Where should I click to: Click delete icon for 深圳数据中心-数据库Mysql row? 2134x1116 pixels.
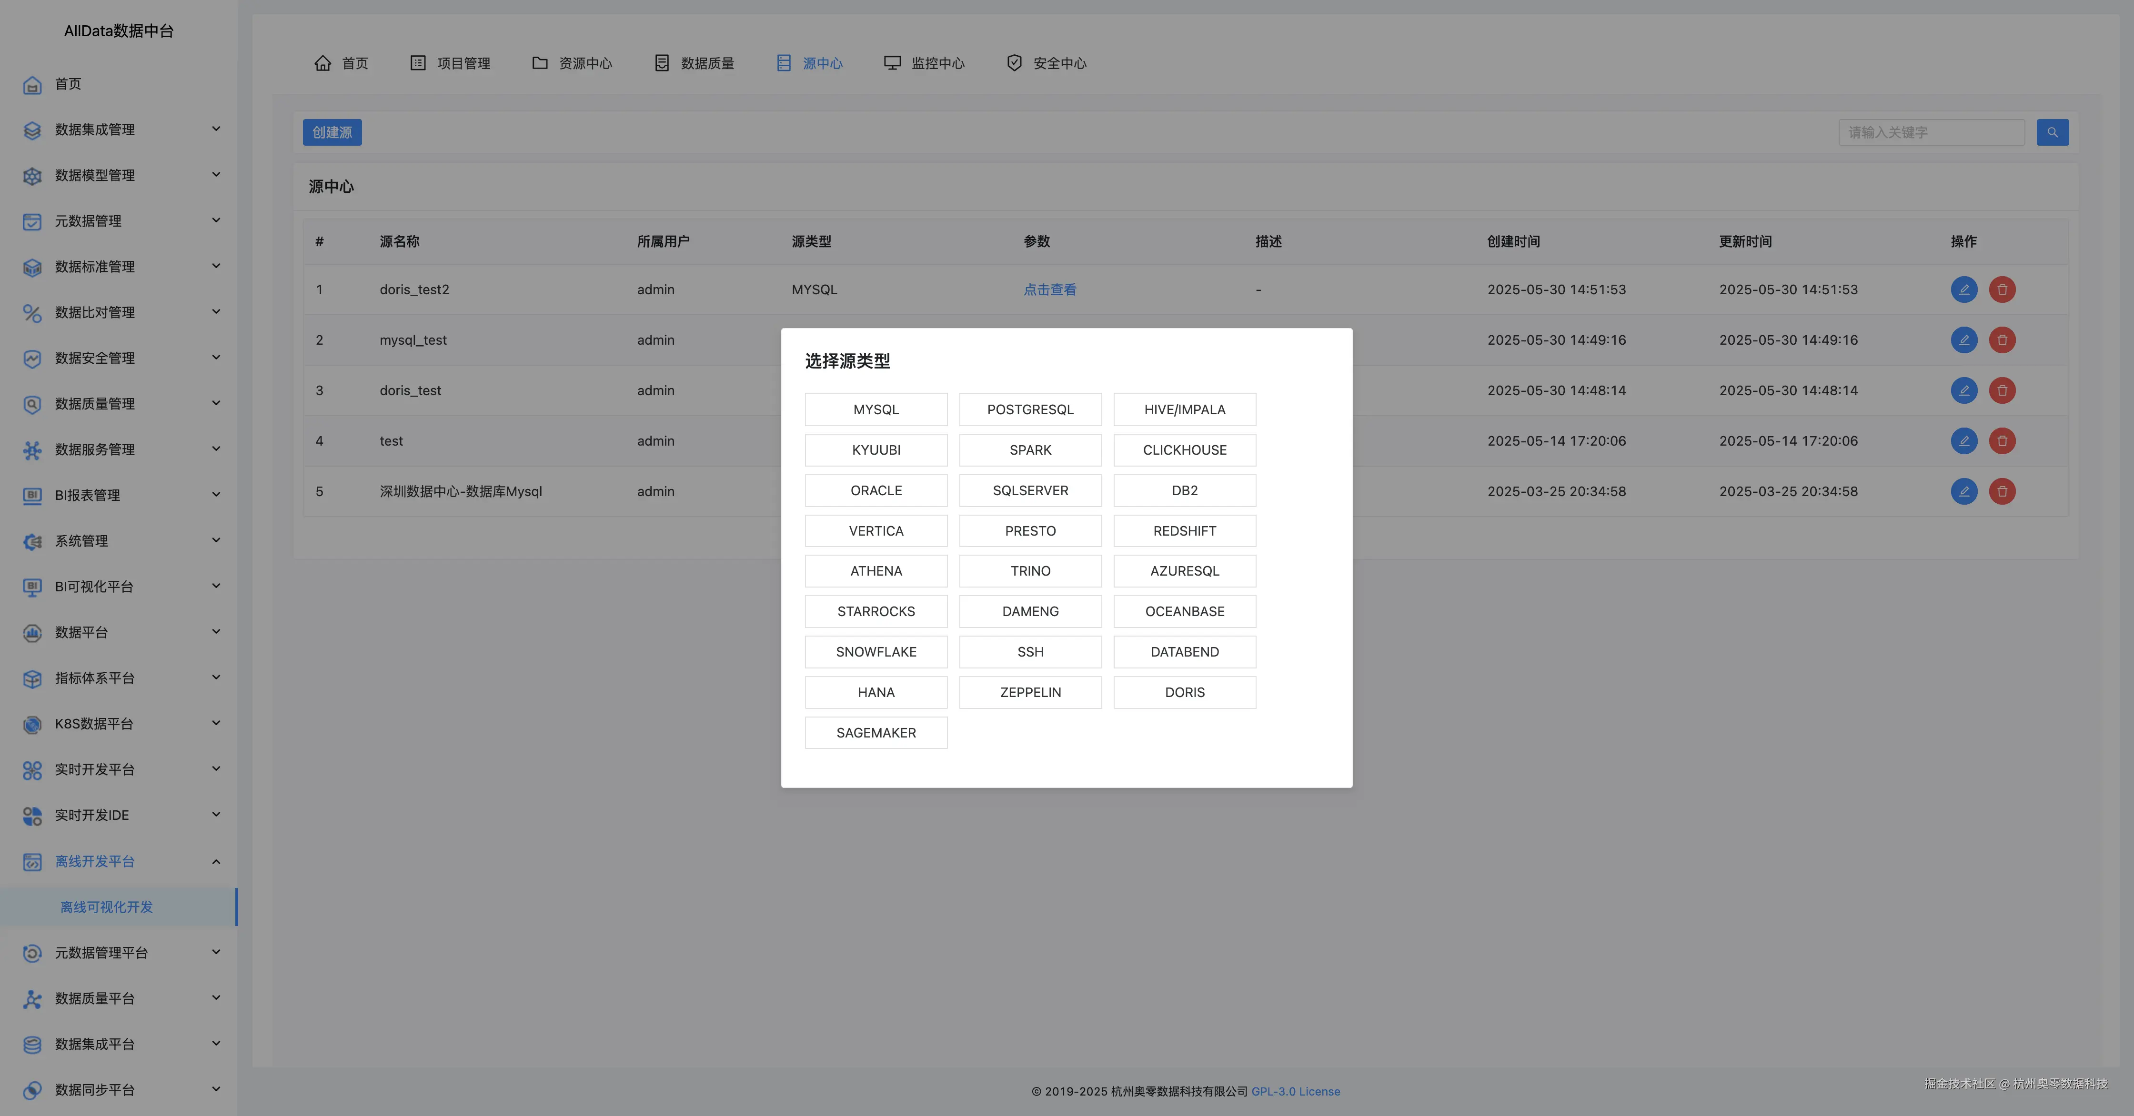(2002, 492)
